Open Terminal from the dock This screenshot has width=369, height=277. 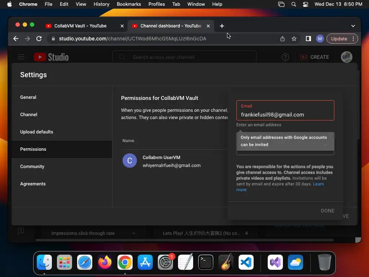pos(206,262)
